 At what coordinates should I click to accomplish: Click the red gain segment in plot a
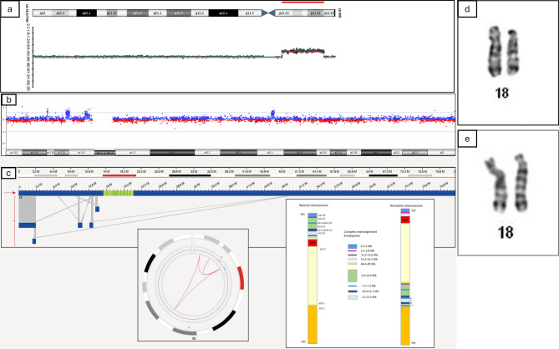301,51
